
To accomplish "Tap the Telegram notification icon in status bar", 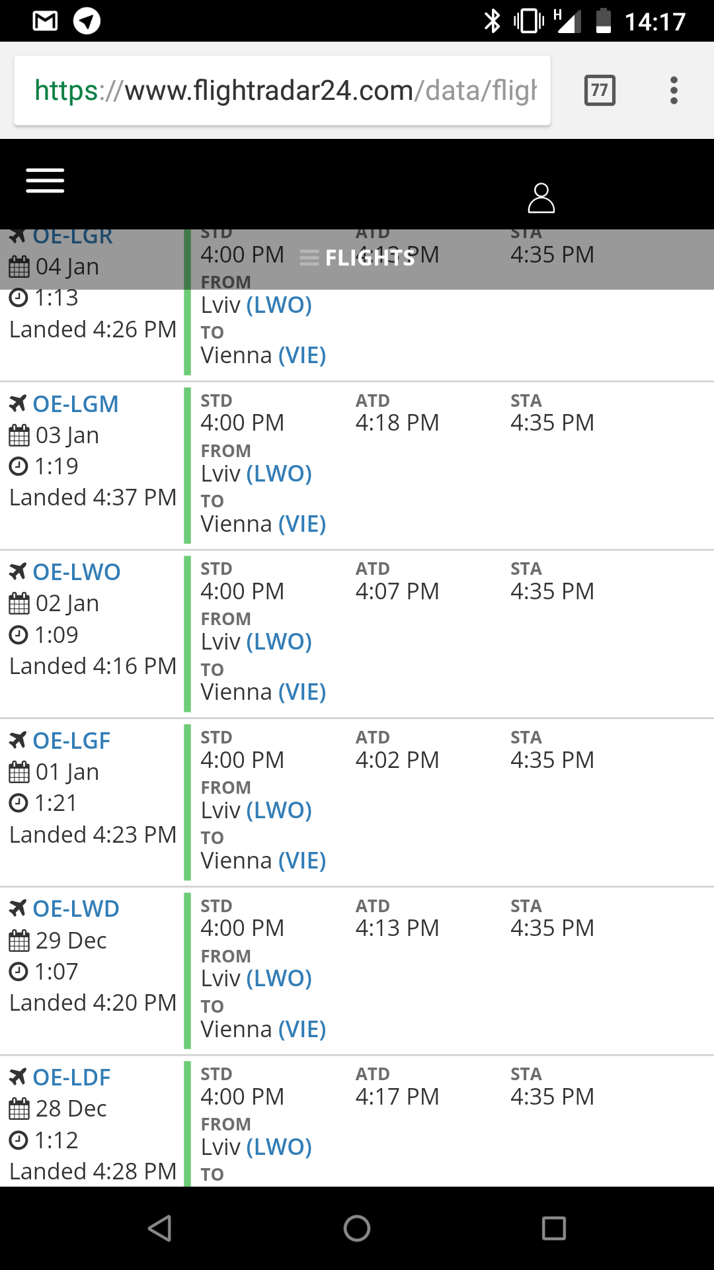I will pyautogui.click(x=87, y=21).
